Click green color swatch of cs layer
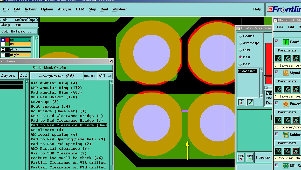 click(x=7, y=44)
